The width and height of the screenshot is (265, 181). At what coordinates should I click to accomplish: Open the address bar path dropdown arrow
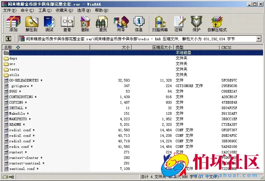[x=258, y=39]
